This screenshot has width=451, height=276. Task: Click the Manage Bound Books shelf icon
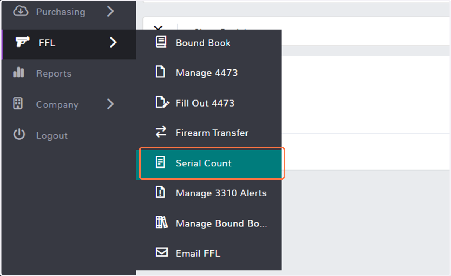(161, 223)
